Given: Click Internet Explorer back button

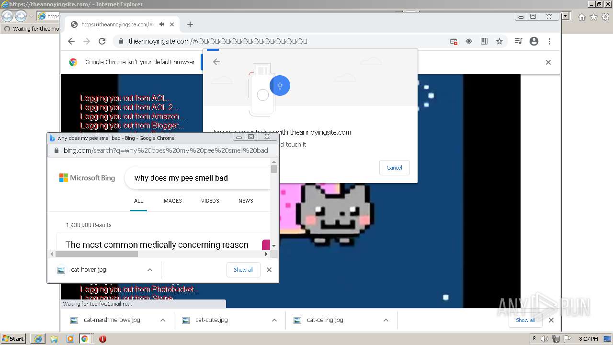Looking at the screenshot, I should tap(7, 16).
